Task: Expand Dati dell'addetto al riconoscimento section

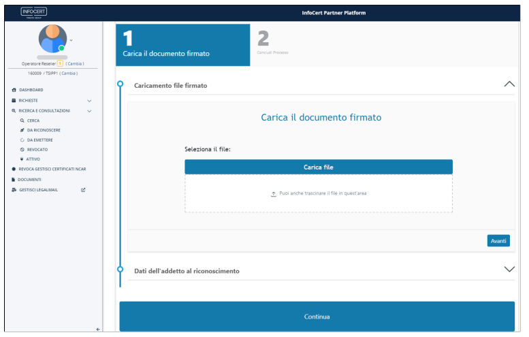Action: pyautogui.click(x=509, y=270)
